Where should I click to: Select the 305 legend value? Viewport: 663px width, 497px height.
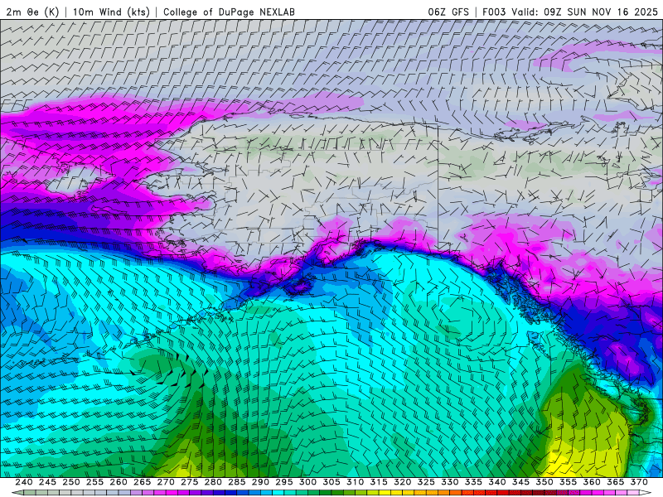coord(331,482)
